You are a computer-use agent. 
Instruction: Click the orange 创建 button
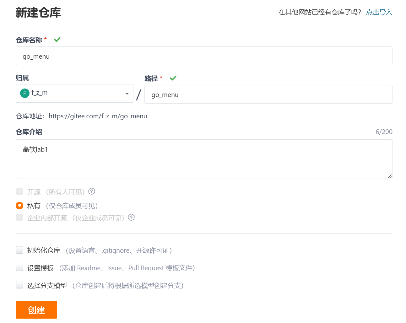tap(36, 310)
